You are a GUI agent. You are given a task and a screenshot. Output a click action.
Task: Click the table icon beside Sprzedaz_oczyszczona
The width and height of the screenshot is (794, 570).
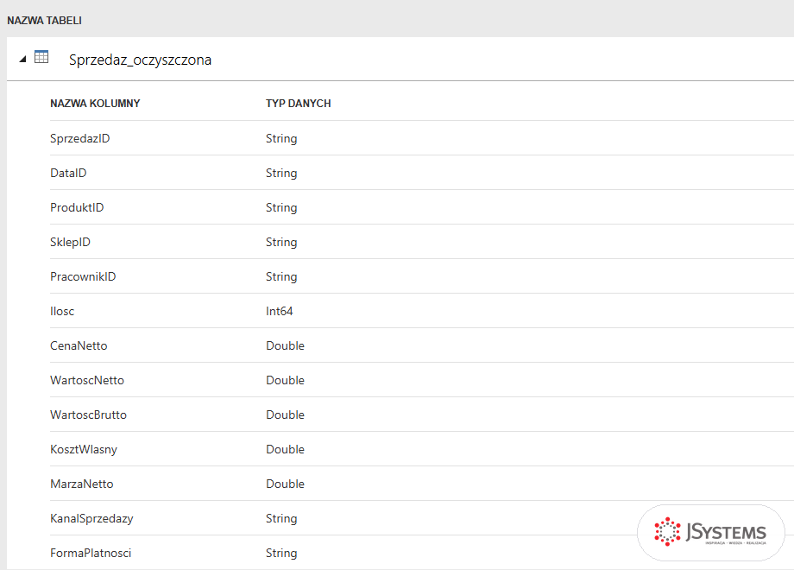(x=41, y=57)
